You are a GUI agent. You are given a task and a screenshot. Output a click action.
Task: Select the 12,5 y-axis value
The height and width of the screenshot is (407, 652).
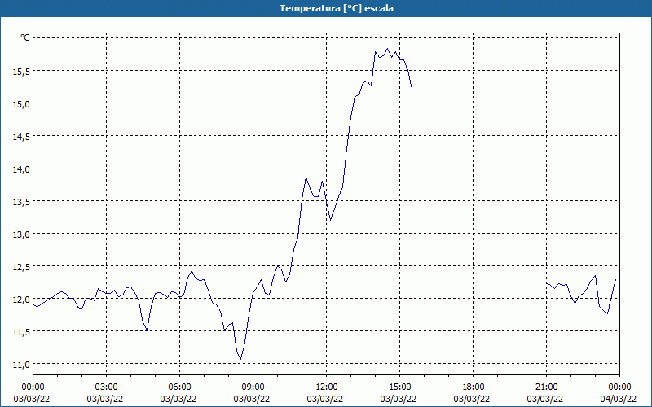(x=21, y=267)
